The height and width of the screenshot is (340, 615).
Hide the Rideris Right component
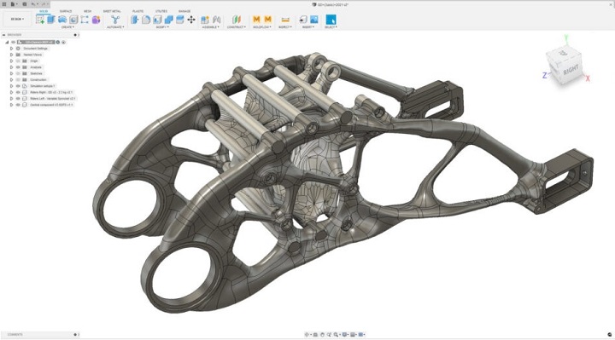coord(18,92)
